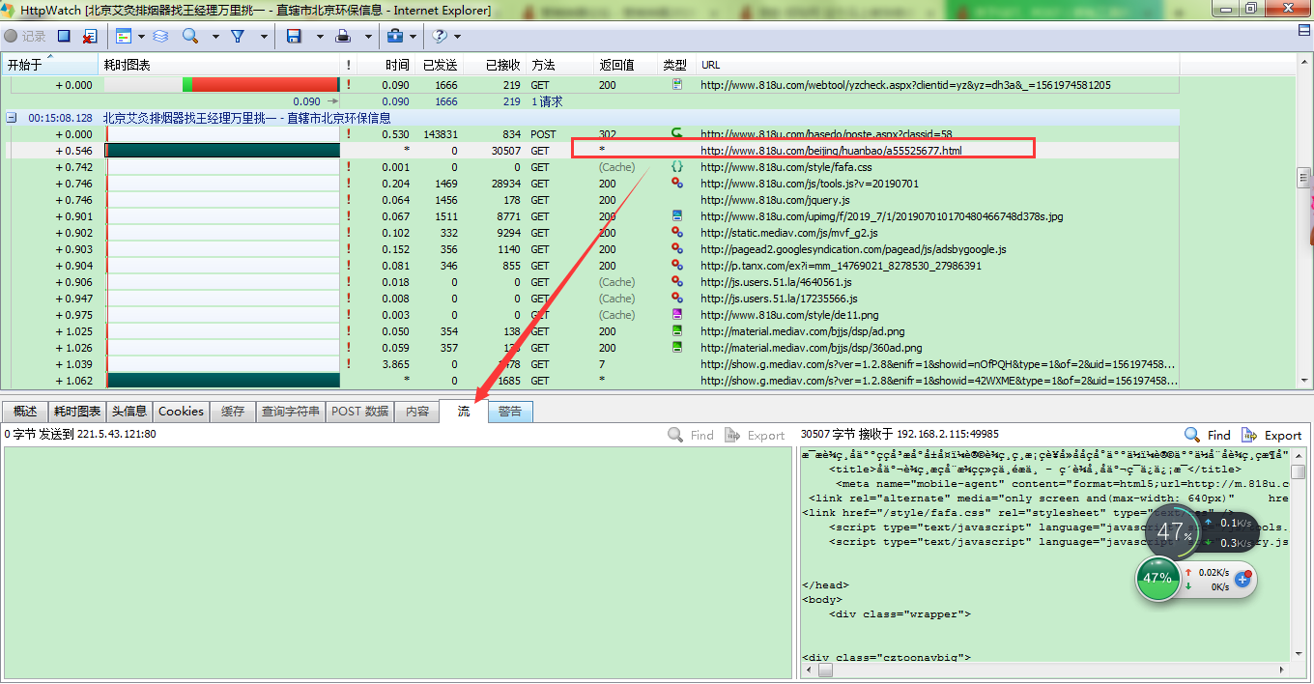Switch to the Cookies tab
The height and width of the screenshot is (684, 1314).
(x=181, y=412)
